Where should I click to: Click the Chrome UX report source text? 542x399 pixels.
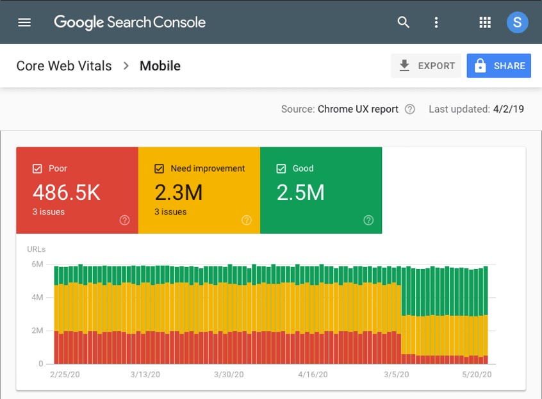(x=357, y=109)
